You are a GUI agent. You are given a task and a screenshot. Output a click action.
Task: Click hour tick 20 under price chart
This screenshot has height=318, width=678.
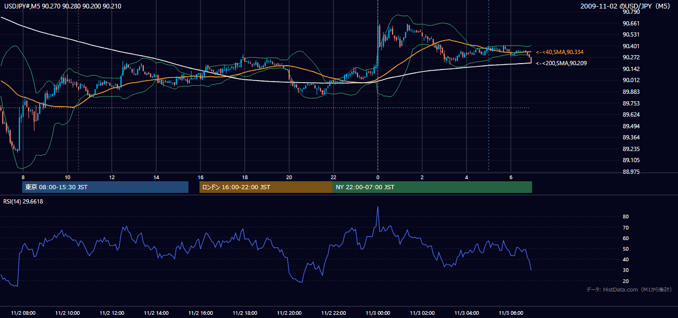289,176
